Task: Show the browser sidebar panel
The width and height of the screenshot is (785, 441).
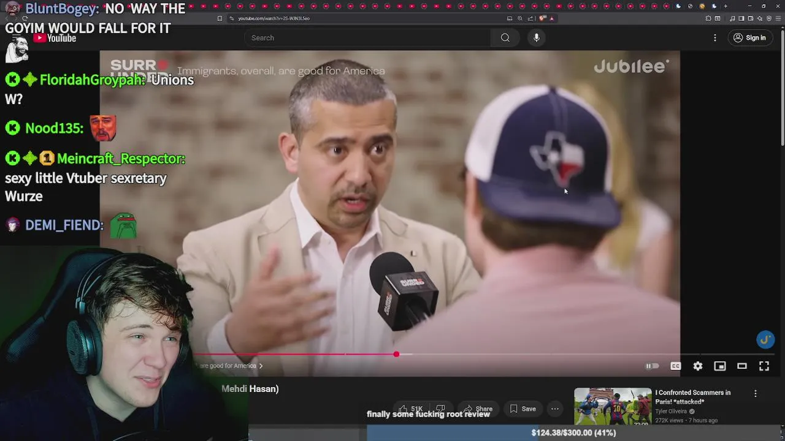Action: pyautogui.click(x=741, y=18)
